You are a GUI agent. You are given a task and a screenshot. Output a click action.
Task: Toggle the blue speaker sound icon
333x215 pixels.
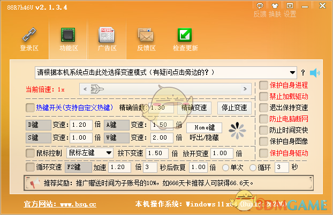315,73
